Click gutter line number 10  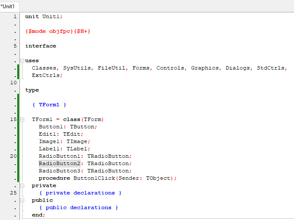coord(13,83)
